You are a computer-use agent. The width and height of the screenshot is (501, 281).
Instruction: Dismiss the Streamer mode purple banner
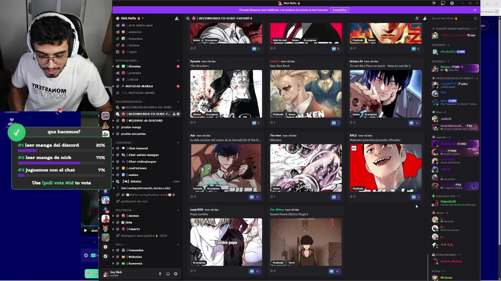coord(475,10)
